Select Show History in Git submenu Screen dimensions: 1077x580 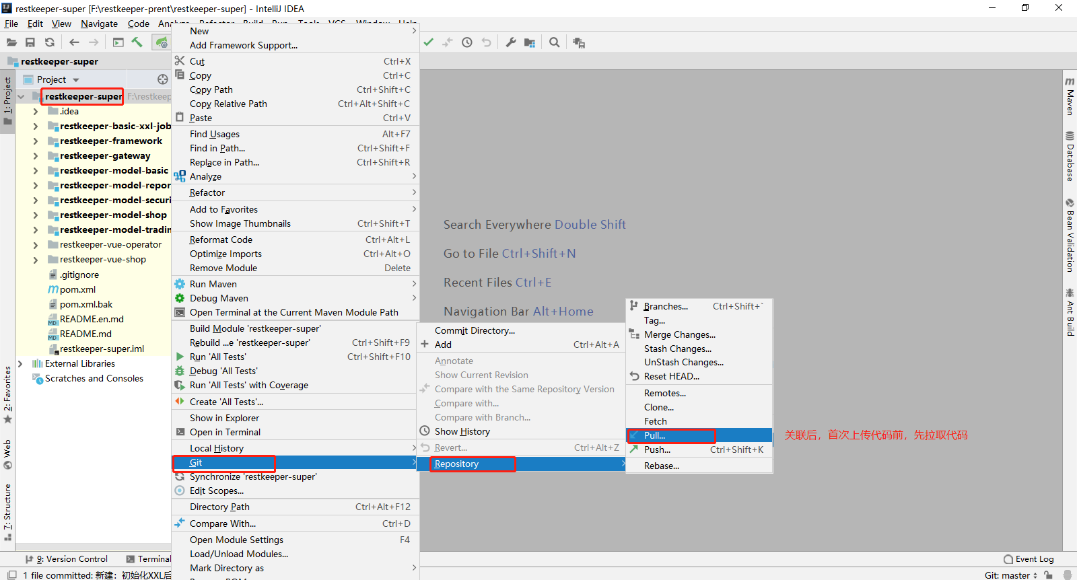point(521,431)
